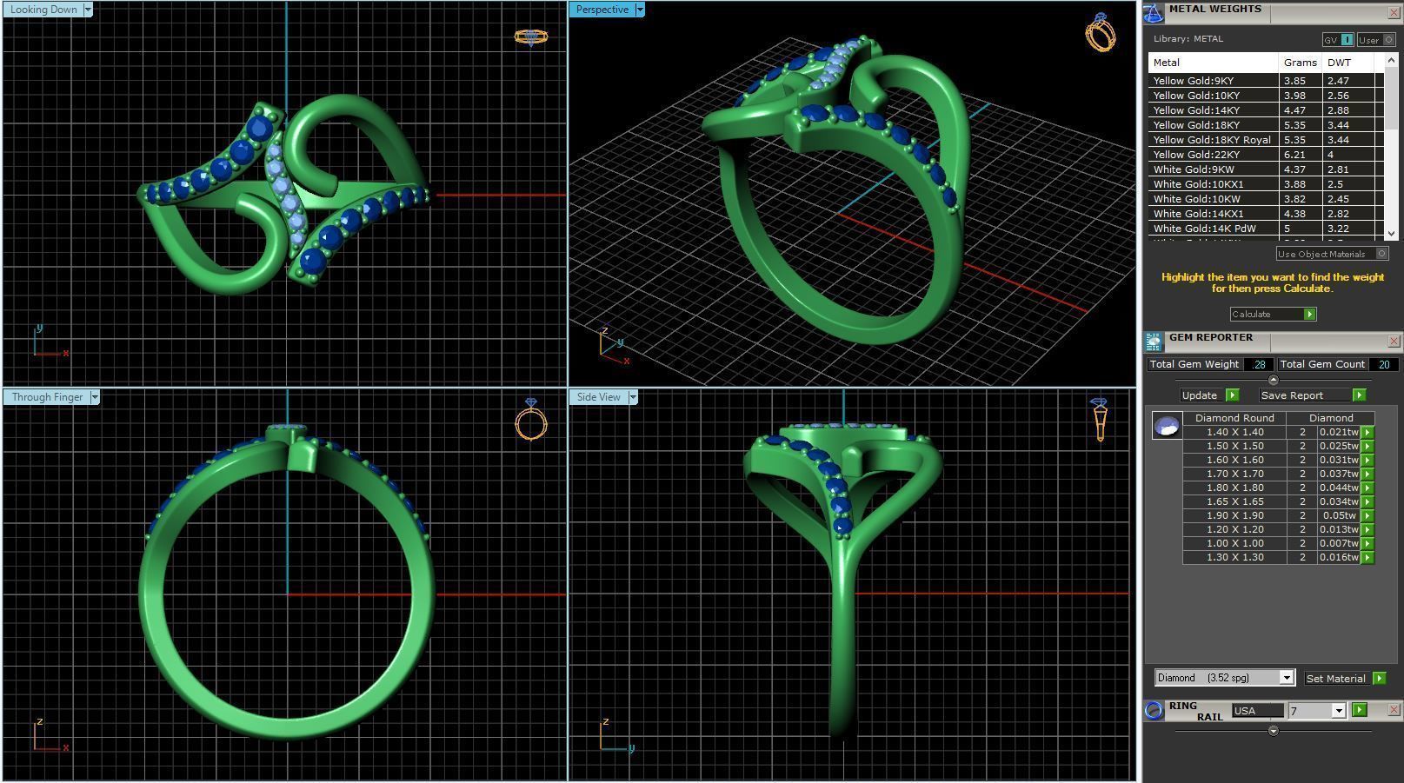The width and height of the screenshot is (1404, 783).
Task: Click the Ring Rail panel icon
Action: click(x=1153, y=710)
